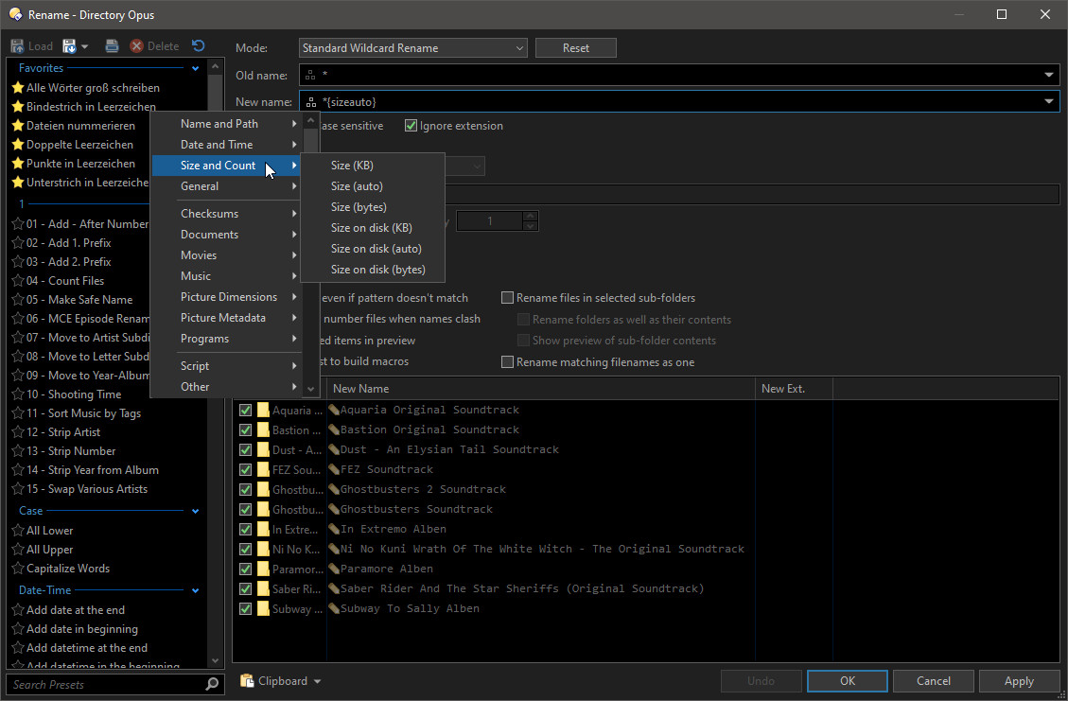Viewport: 1068px width, 701px height.
Task: Click the New Name column header
Action: (x=541, y=388)
